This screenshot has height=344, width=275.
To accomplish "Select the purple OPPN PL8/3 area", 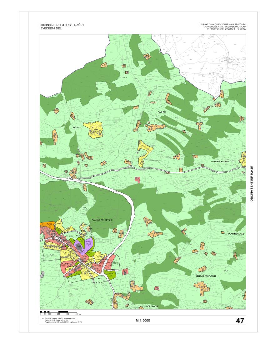I will tap(89, 243).
